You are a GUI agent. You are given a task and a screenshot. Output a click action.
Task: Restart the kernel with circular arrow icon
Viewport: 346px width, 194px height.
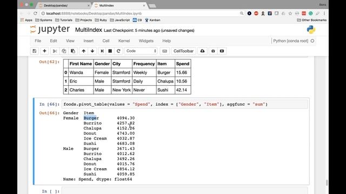coord(118,51)
